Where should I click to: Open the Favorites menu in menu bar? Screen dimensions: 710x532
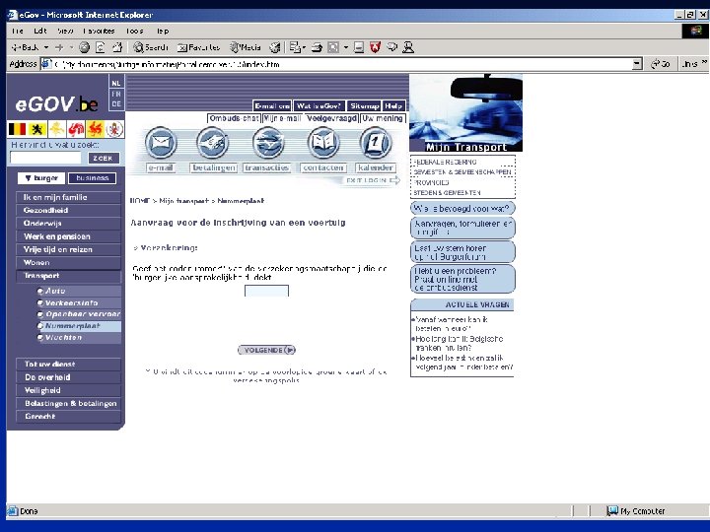[99, 31]
